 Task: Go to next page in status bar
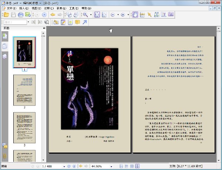point(69,166)
